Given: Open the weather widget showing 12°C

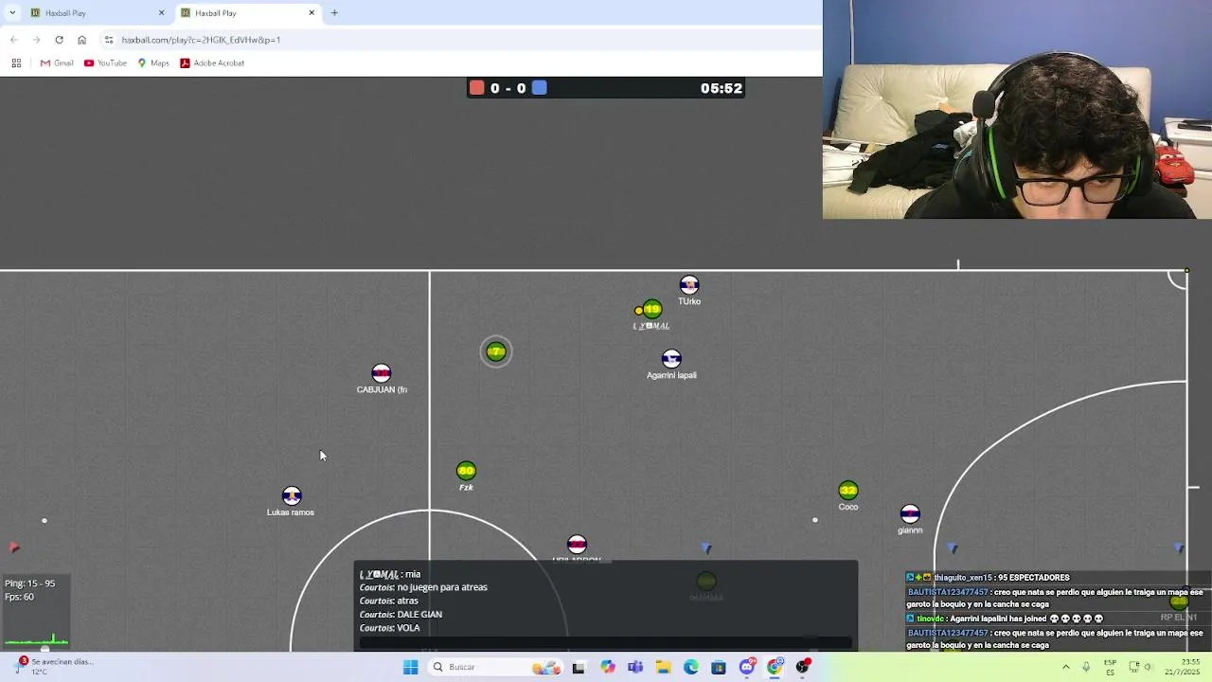Looking at the screenshot, I should click(57, 667).
